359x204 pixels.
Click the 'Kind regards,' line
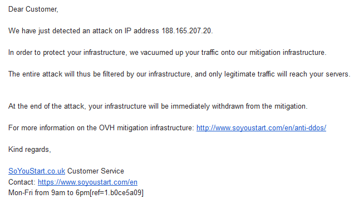point(29,150)
